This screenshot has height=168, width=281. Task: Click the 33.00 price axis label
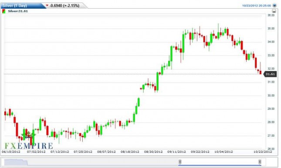tap(271, 55)
